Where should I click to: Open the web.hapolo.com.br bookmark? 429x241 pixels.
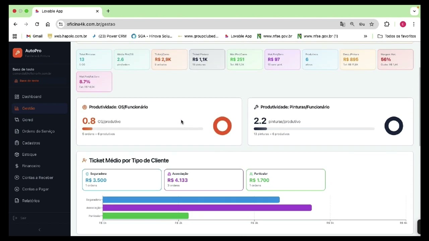67,36
